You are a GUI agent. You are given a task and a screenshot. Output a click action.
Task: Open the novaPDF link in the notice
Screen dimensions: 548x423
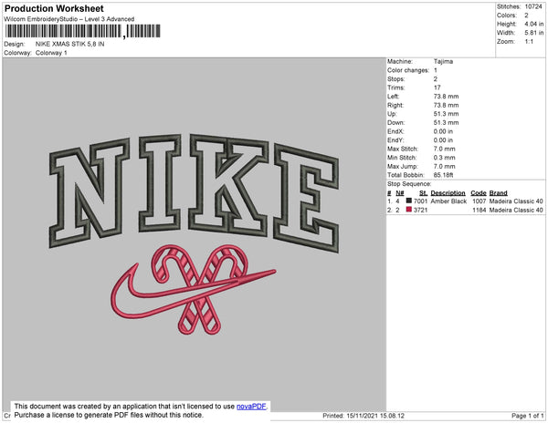point(251,407)
